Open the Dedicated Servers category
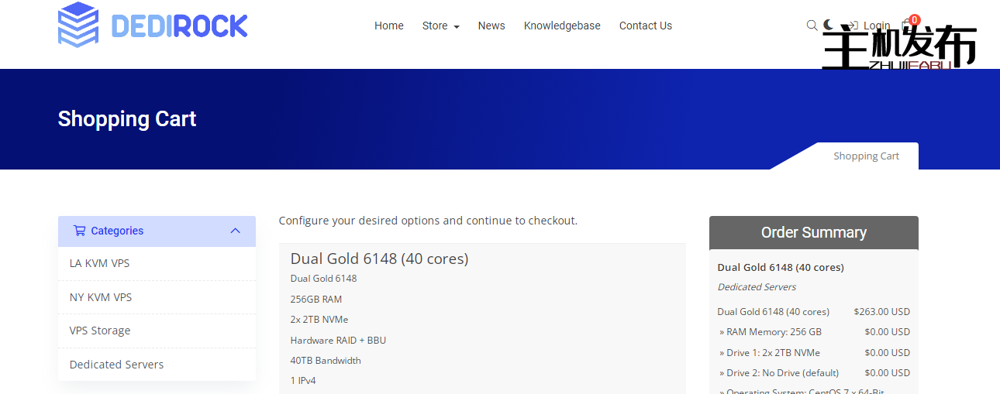This screenshot has width=1000, height=394. click(116, 365)
